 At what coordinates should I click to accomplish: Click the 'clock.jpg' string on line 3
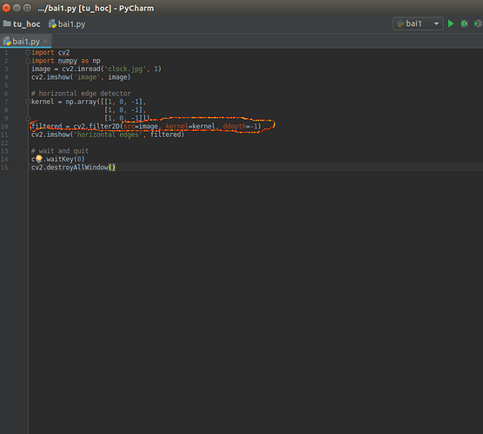point(125,69)
